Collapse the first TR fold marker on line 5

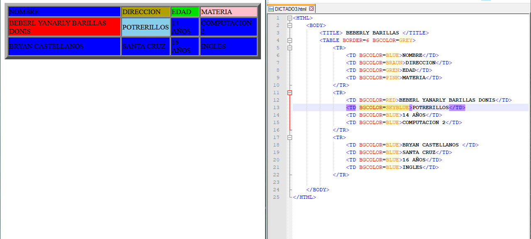click(x=290, y=48)
